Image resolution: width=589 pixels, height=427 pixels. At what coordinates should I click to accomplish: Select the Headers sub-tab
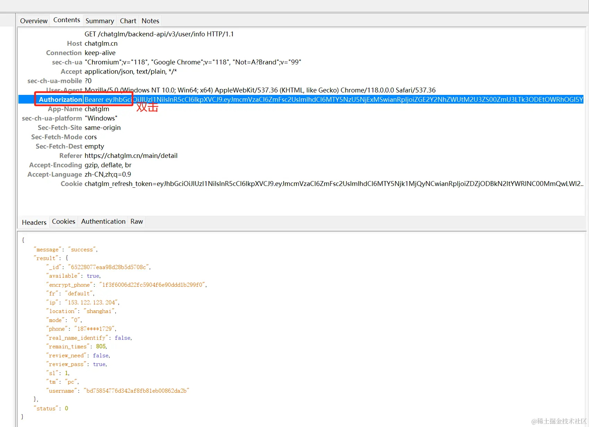pyautogui.click(x=34, y=222)
